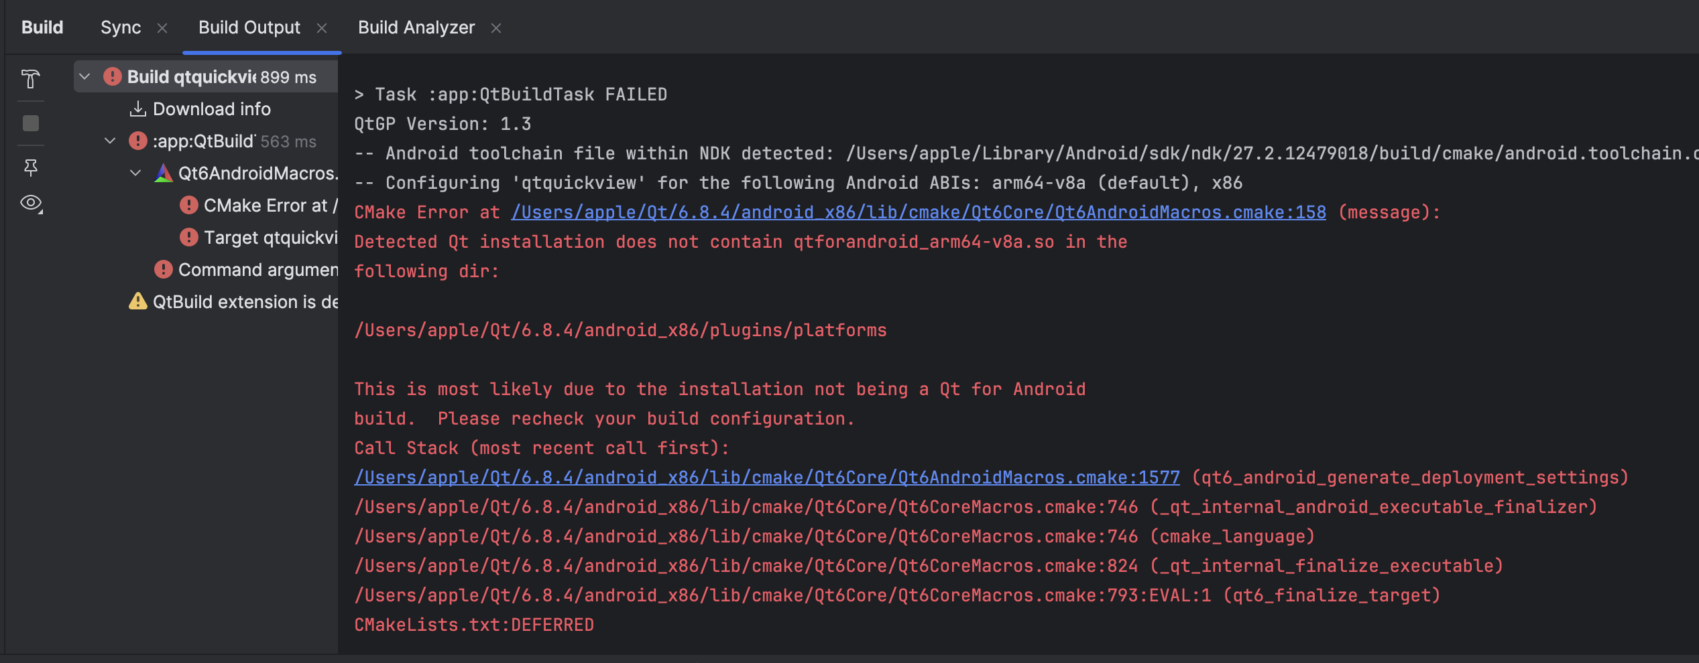Collapse the Qt6AndroidMacros tree node
This screenshot has height=663, width=1699.
point(135,173)
